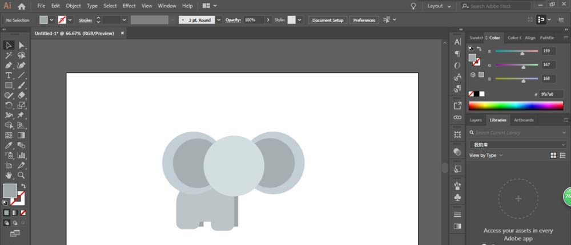Viewport: 571px width, 245px height.
Task: Open the Symbols panel club icon
Action: (457, 197)
